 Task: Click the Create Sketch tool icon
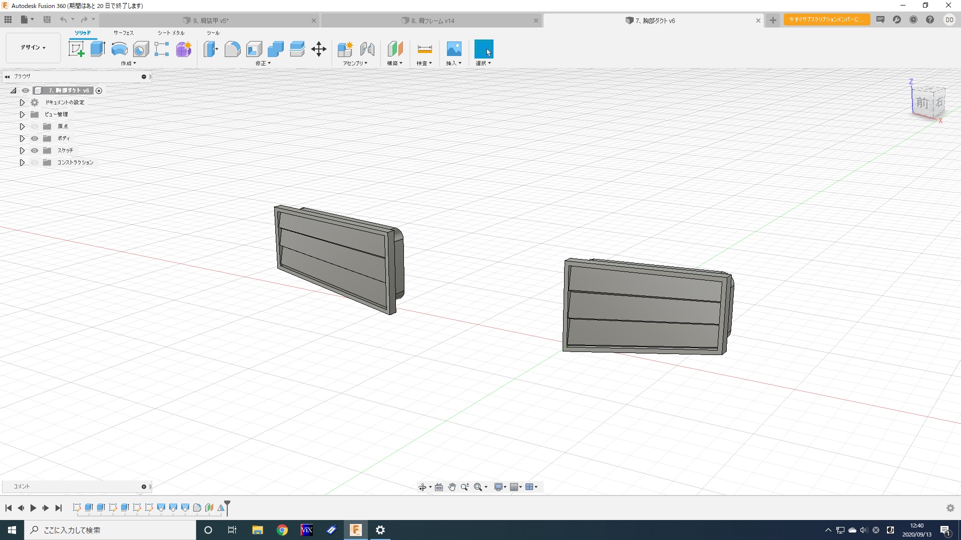(76, 49)
